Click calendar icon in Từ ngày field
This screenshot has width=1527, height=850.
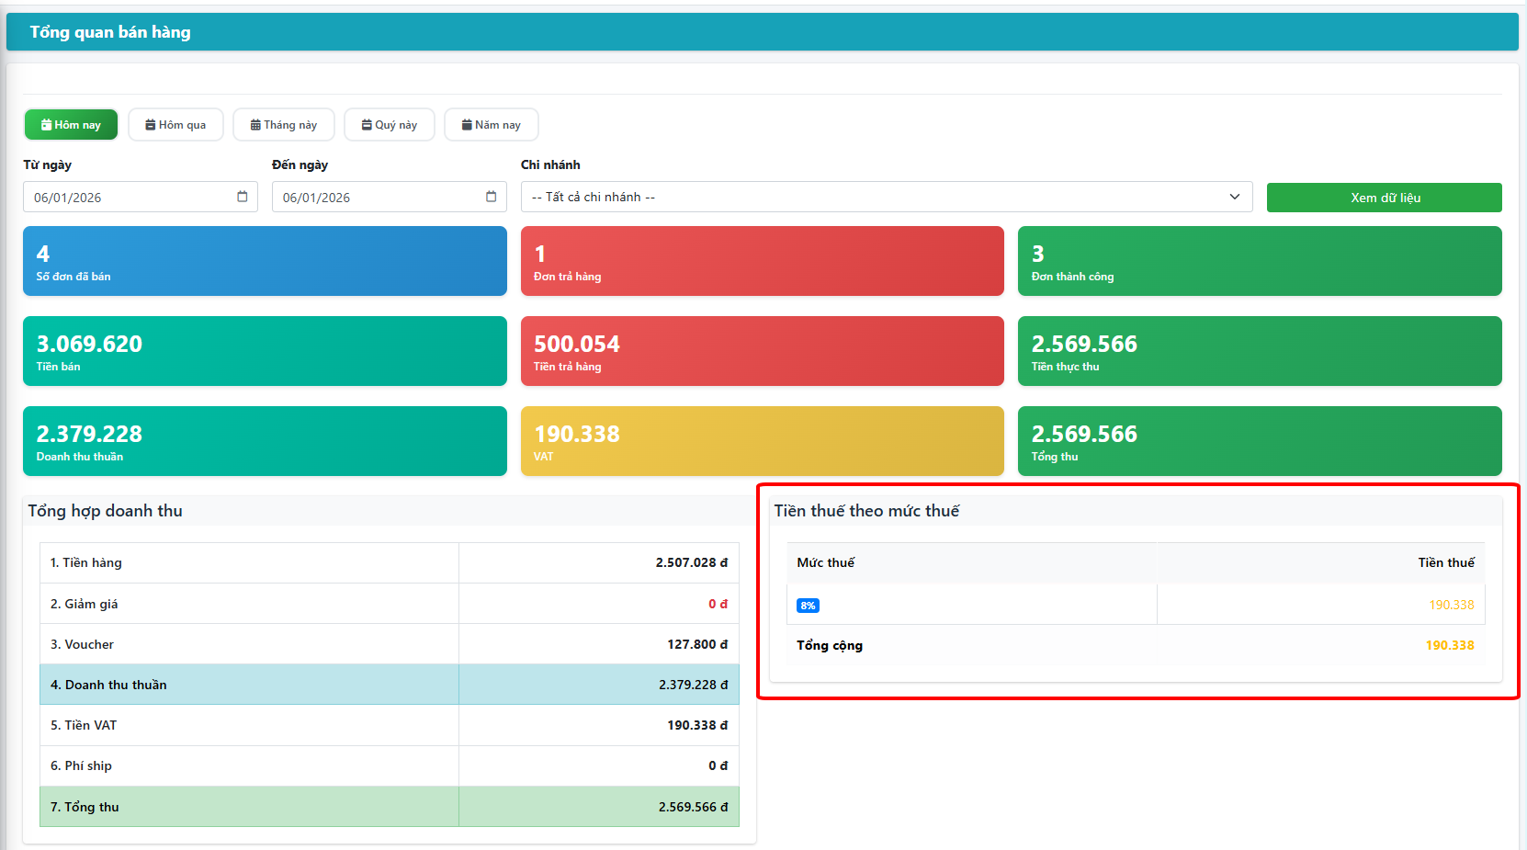[x=243, y=197]
